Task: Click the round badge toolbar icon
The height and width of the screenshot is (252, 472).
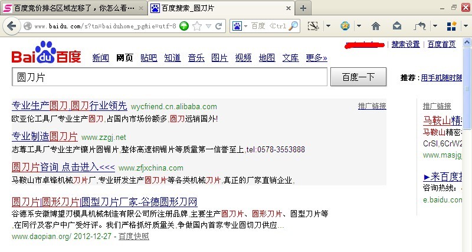Action: coord(345,26)
